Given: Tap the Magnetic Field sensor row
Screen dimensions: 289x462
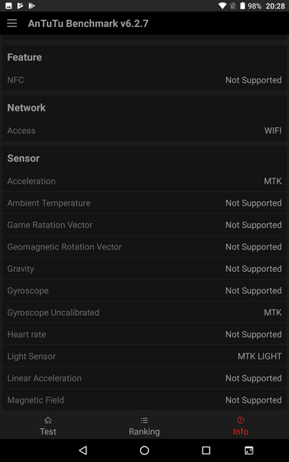Looking at the screenshot, I should click(x=145, y=400).
